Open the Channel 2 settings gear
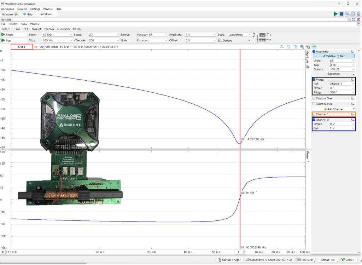Viewport: 362px width, 265px height. point(352,120)
